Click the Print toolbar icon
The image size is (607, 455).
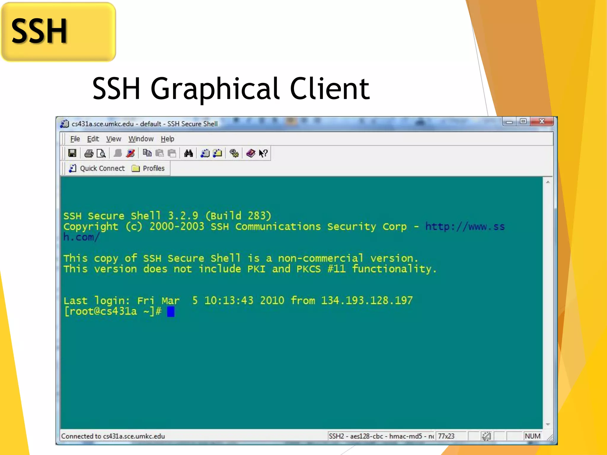coord(89,153)
